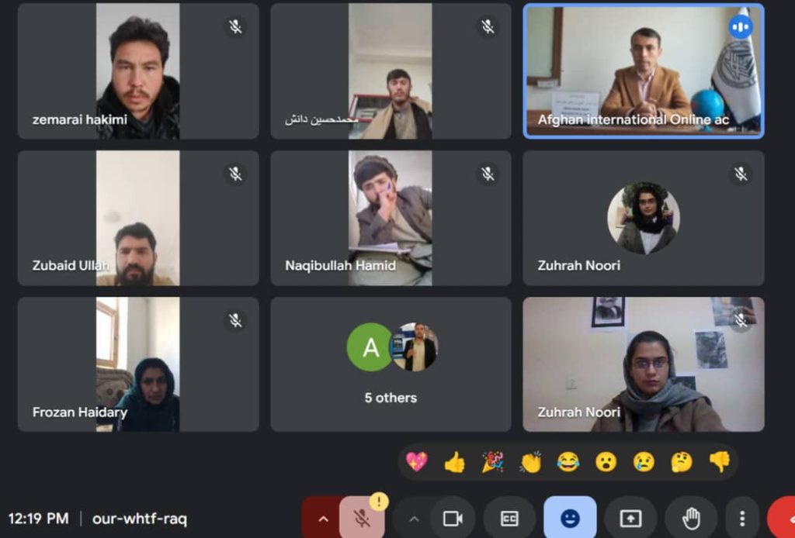Screen dimensions: 795x538
Task: Select the Afghan international Online ac video tile
Action: tap(644, 71)
